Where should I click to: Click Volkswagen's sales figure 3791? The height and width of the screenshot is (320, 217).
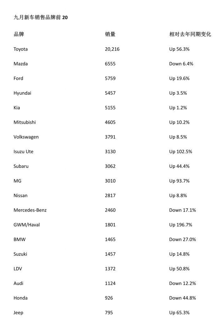(110, 137)
